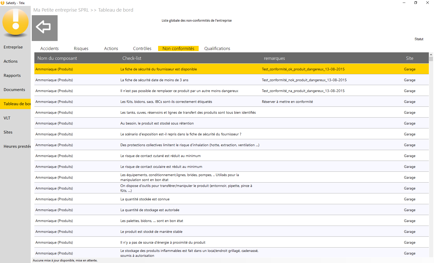Select row 'Au besoin, le produit est stocké sous rétention'
Viewport: 434px width, 263px height.
(x=231, y=123)
